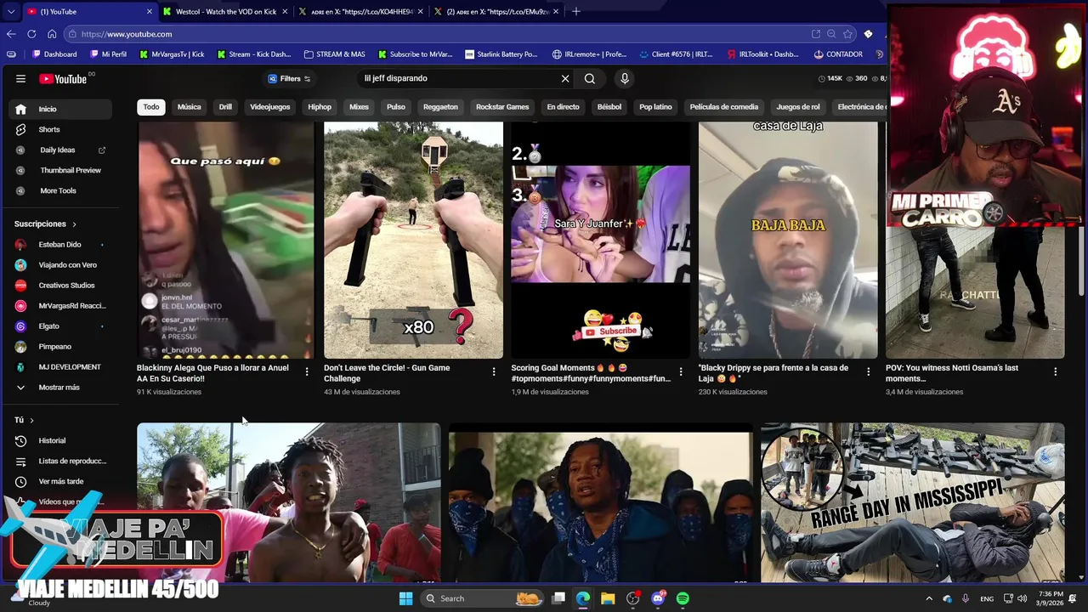Start voice search with the microphone
1088x612 pixels.
pos(625,78)
